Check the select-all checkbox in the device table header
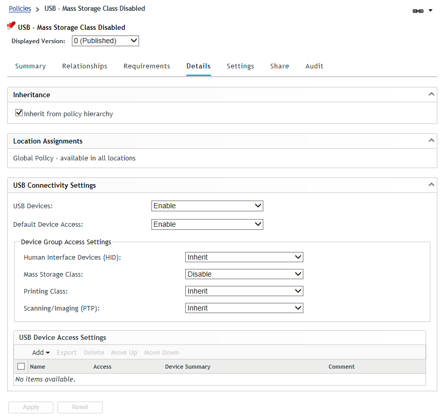443x417 pixels. (21, 366)
